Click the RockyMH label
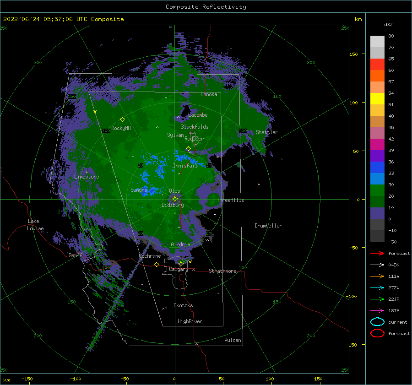This screenshot has height=385, width=412. 121,128
